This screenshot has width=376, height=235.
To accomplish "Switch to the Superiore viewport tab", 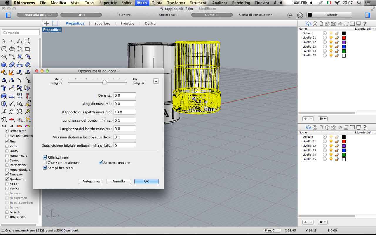I will [102, 23].
